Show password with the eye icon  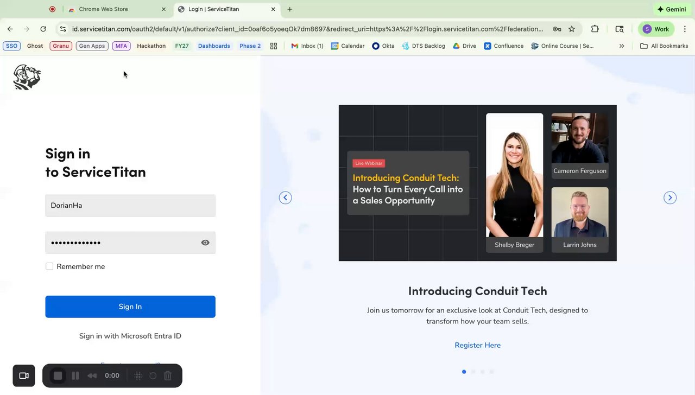tap(205, 243)
